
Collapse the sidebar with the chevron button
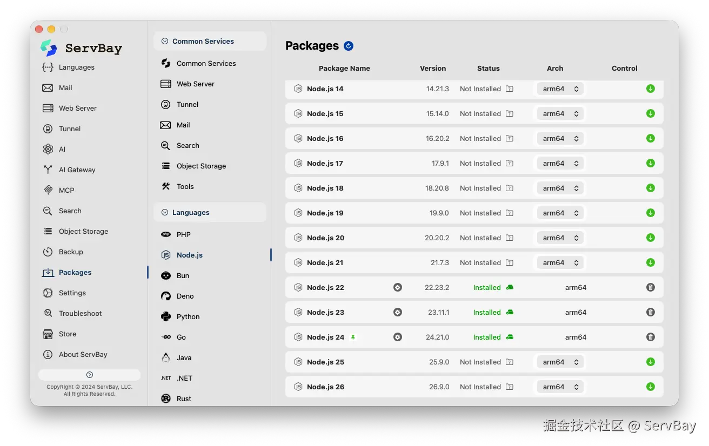coord(90,375)
